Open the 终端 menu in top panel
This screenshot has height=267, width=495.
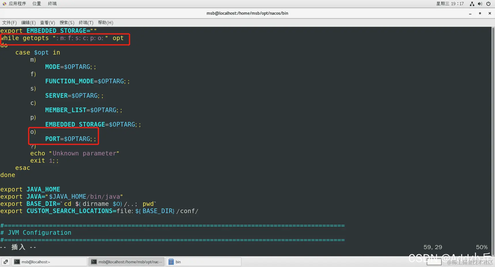(52, 3)
